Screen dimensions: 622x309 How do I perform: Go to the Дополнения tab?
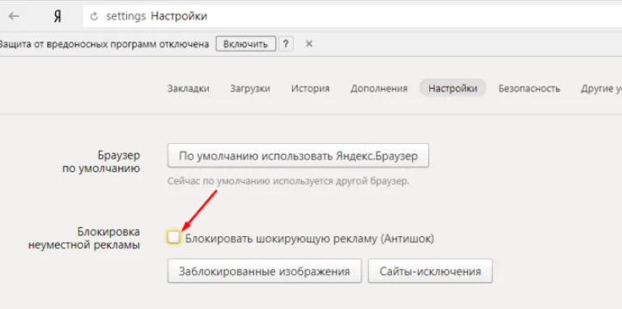point(379,88)
